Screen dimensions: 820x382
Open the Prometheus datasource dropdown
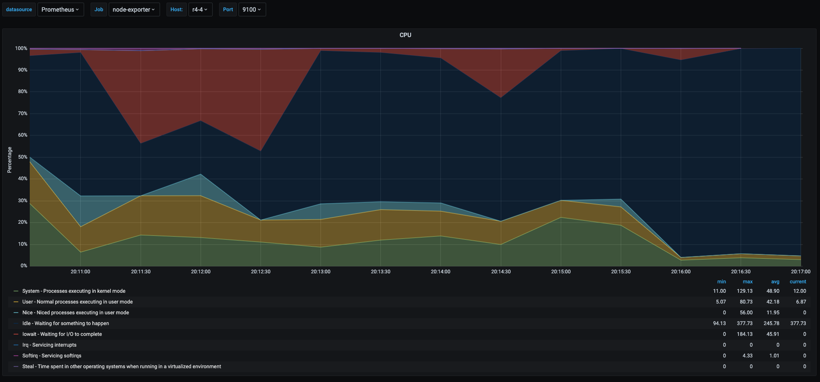tap(60, 9)
